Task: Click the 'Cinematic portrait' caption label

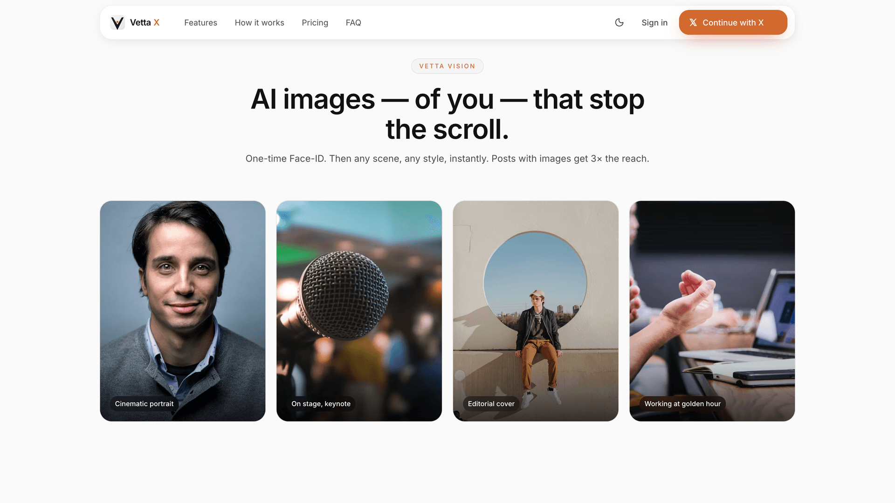Action: pyautogui.click(x=144, y=404)
